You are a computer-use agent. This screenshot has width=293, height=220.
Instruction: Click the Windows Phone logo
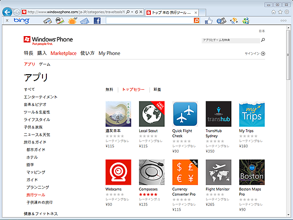click(x=48, y=40)
